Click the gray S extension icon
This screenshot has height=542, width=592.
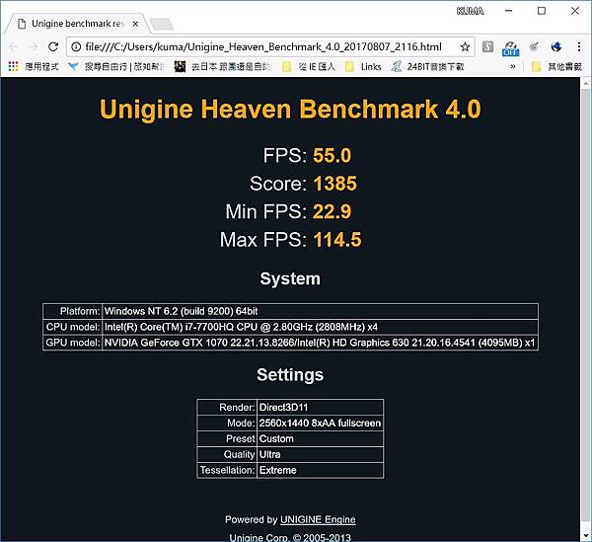tap(487, 46)
